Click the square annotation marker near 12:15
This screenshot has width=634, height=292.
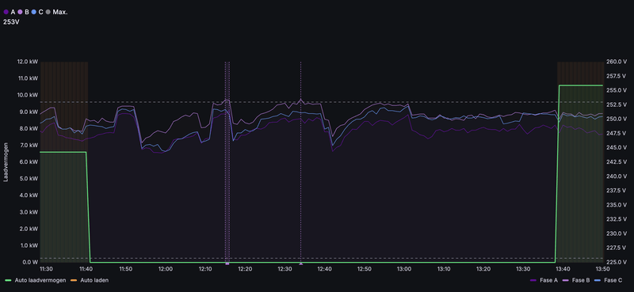[227, 264]
